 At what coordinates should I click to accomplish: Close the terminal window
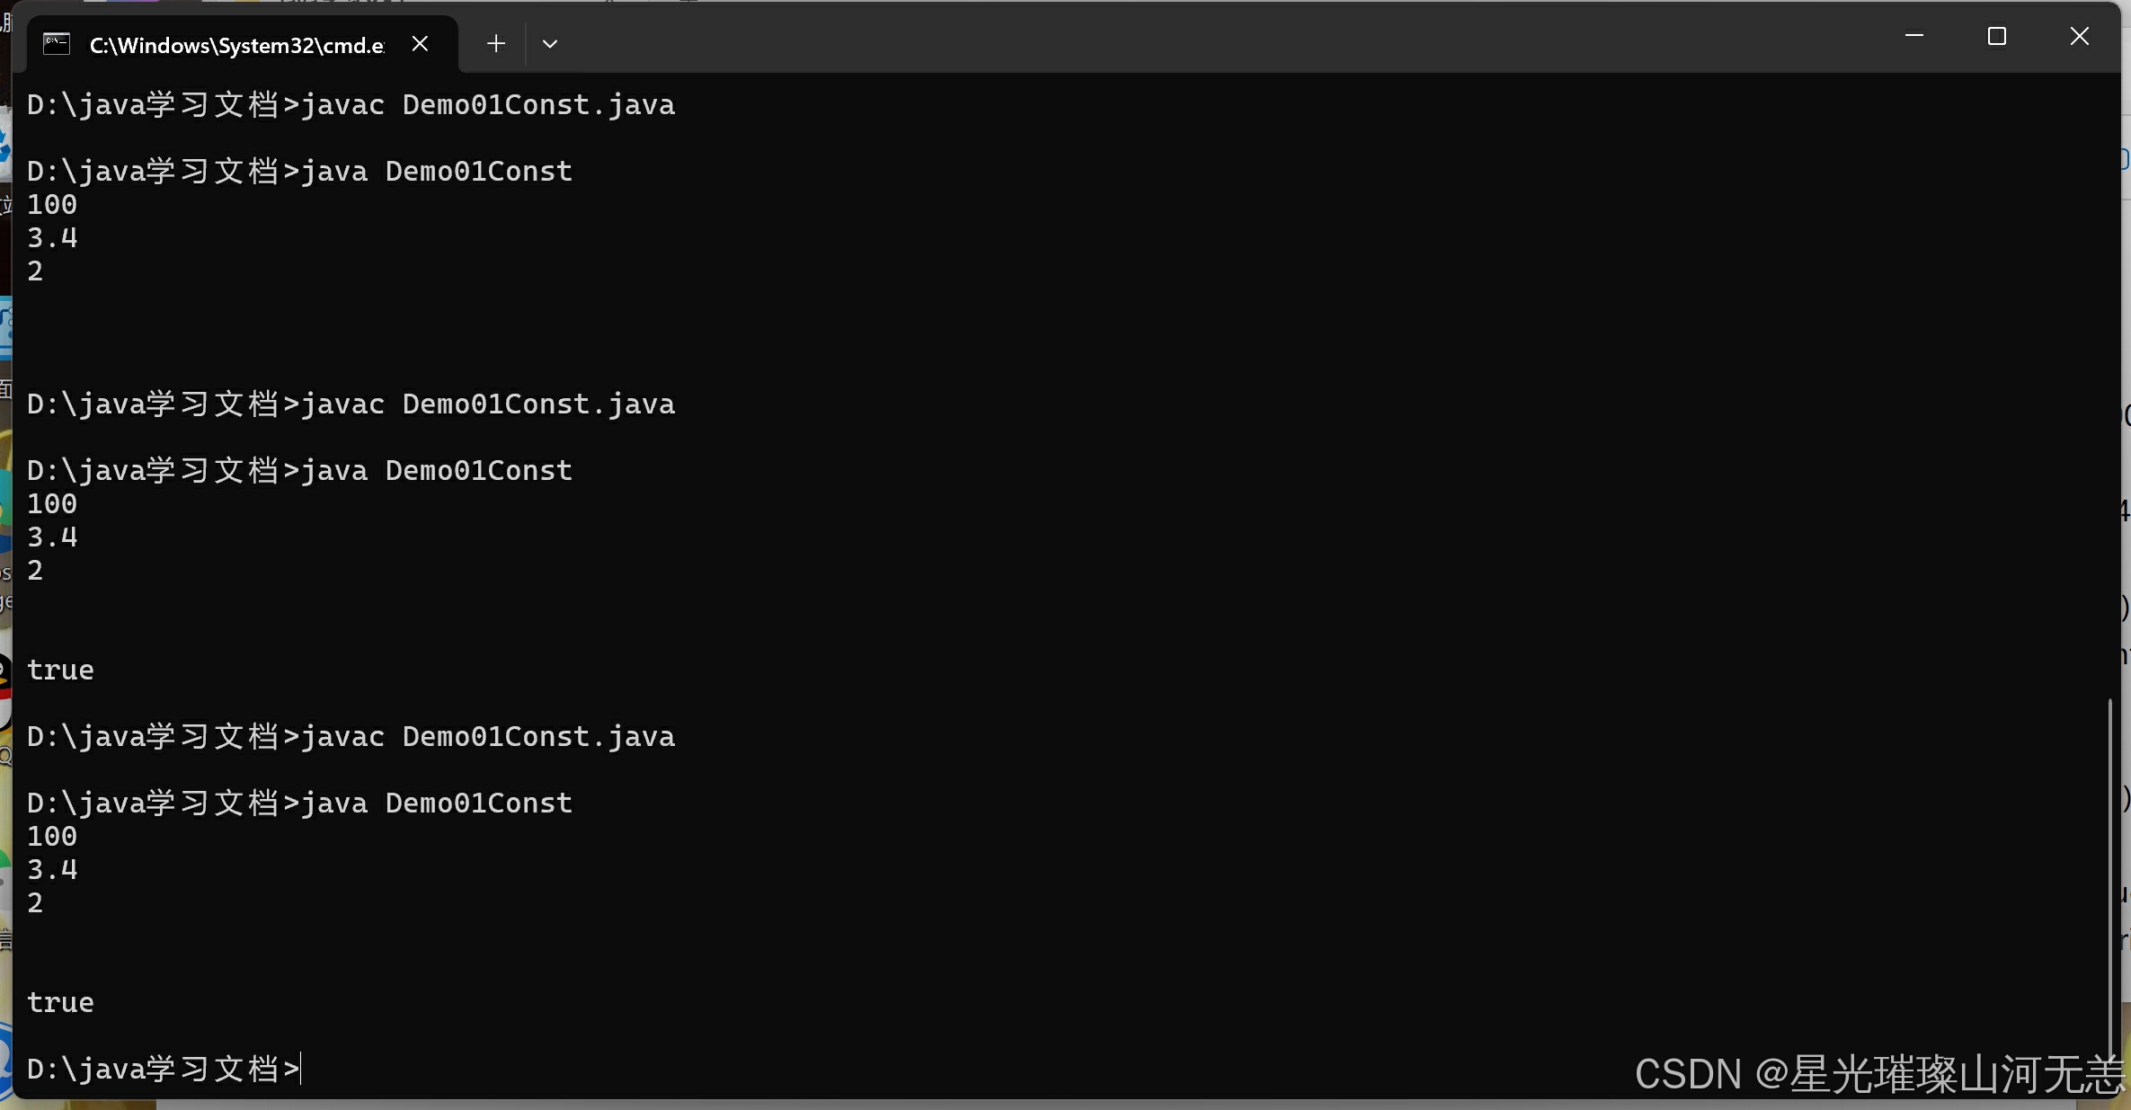click(2079, 36)
